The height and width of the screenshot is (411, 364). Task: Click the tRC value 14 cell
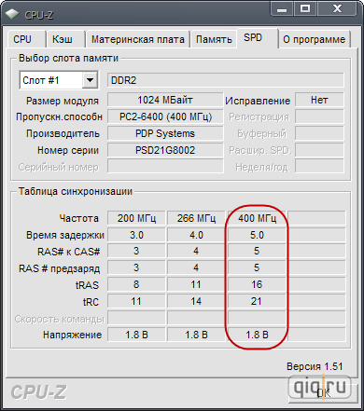pyautogui.click(x=196, y=301)
